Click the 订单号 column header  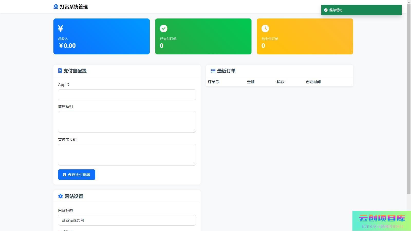coord(213,82)
